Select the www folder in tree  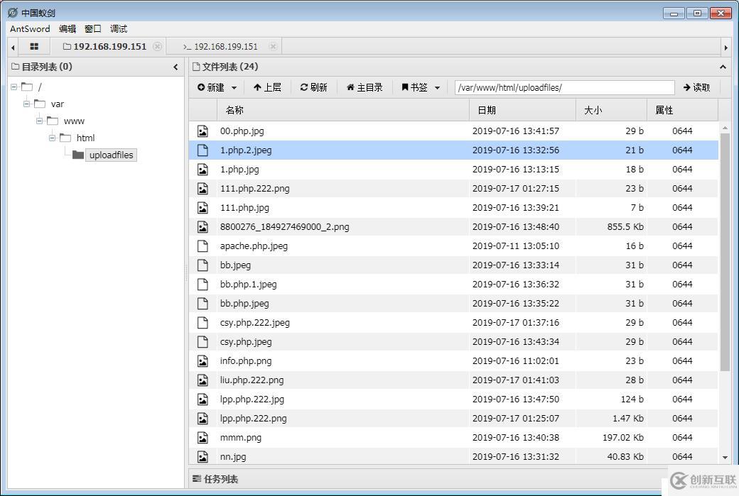pos(74,121)
